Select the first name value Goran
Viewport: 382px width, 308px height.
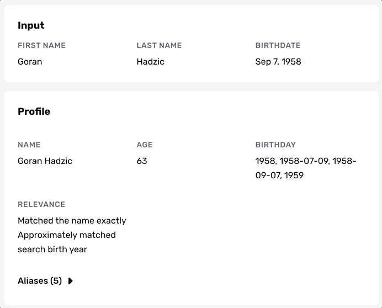click(x=30, y=62)
